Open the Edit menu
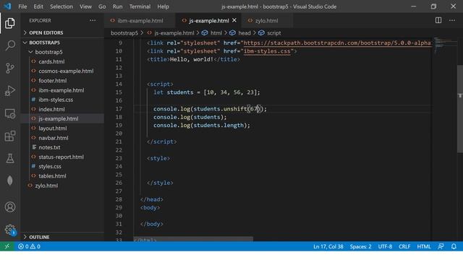The width and height of the screenshot is (463, 260). point(38,6)
